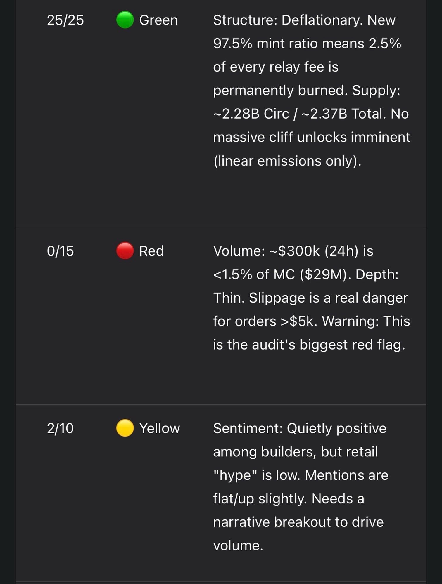
Task: Click the 0/15 score cell
Action: pos(60,251)
